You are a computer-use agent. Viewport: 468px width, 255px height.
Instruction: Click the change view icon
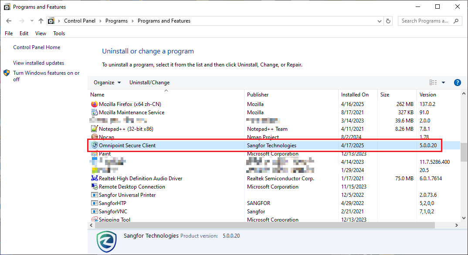tap(433, 83)
